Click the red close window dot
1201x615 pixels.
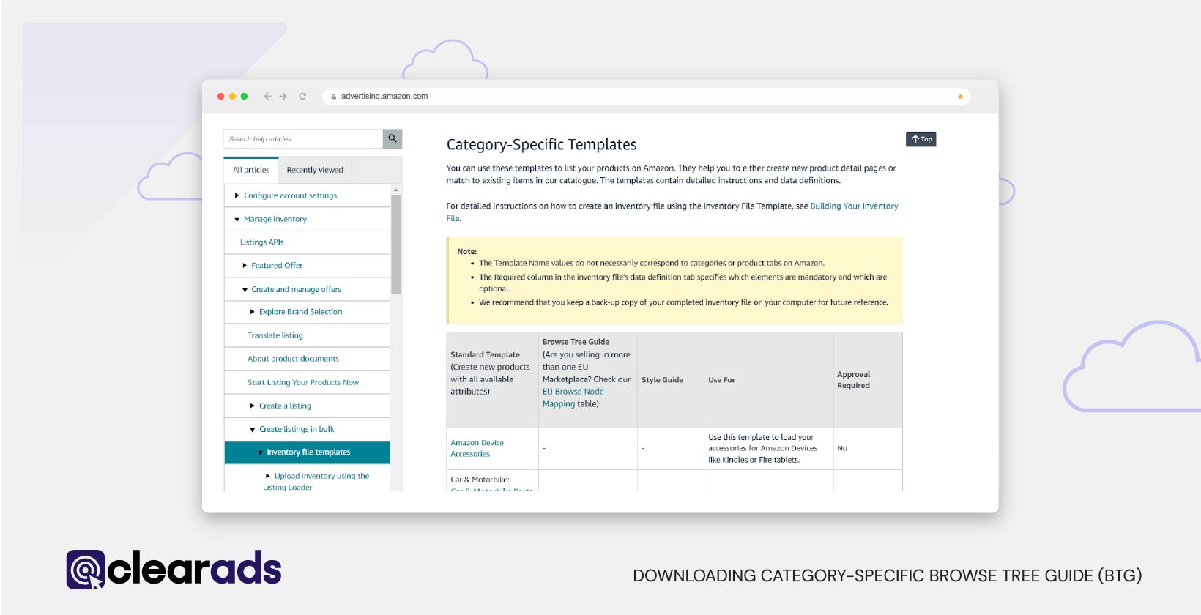point(220,96)
